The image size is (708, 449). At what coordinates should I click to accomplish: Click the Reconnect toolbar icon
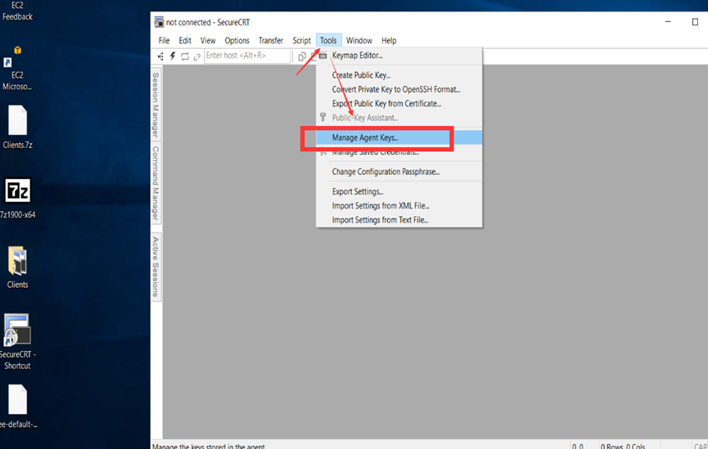[185, 56]
